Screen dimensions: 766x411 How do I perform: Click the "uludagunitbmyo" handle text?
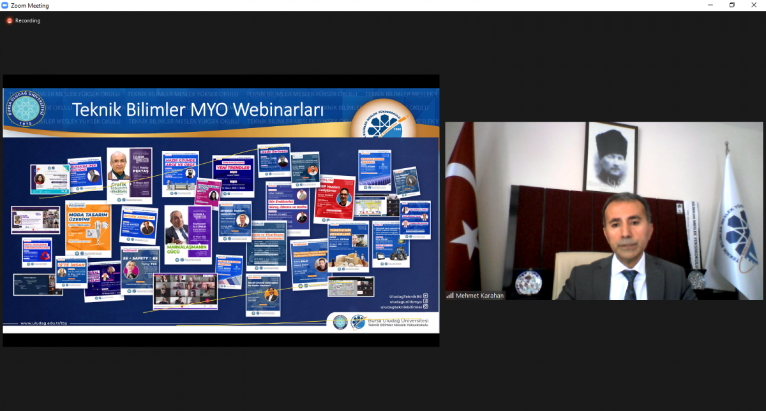point(405,301)
